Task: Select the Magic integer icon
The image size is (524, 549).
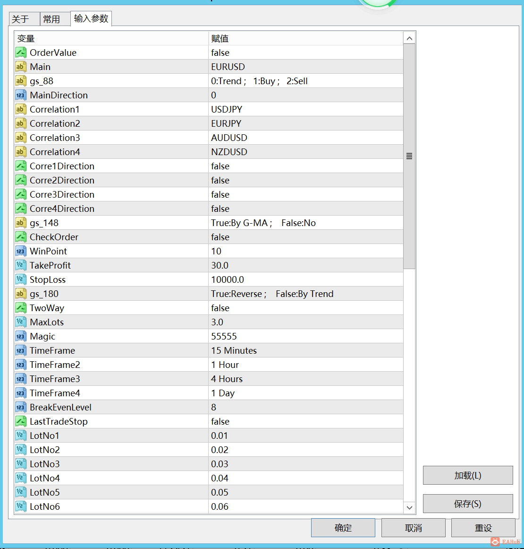Action: [x=21, y=336]
